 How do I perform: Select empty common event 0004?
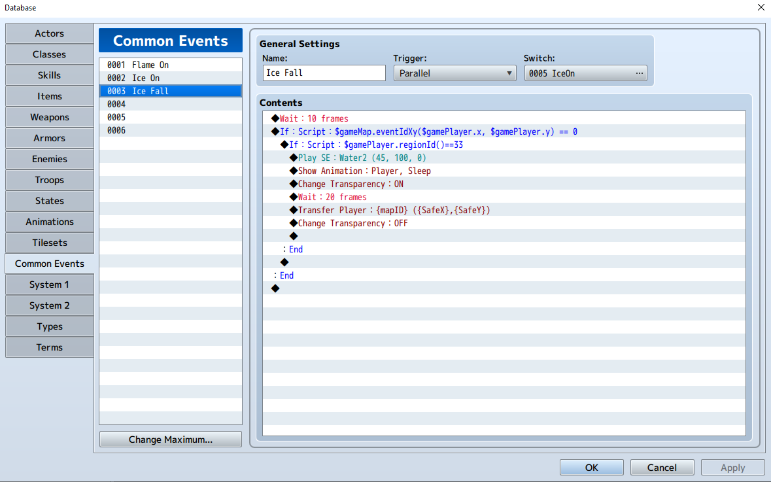171,104
